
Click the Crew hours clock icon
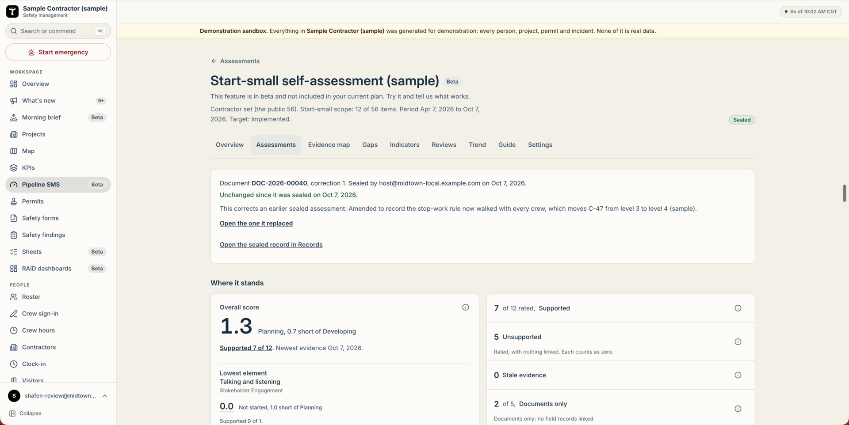[14, 330]
